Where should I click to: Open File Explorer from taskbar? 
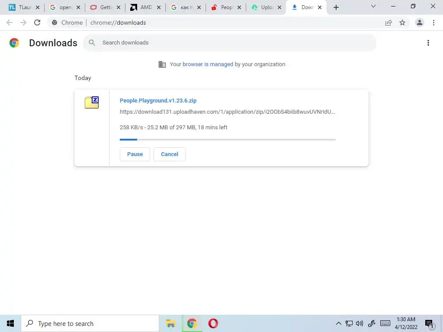[170, 323]
